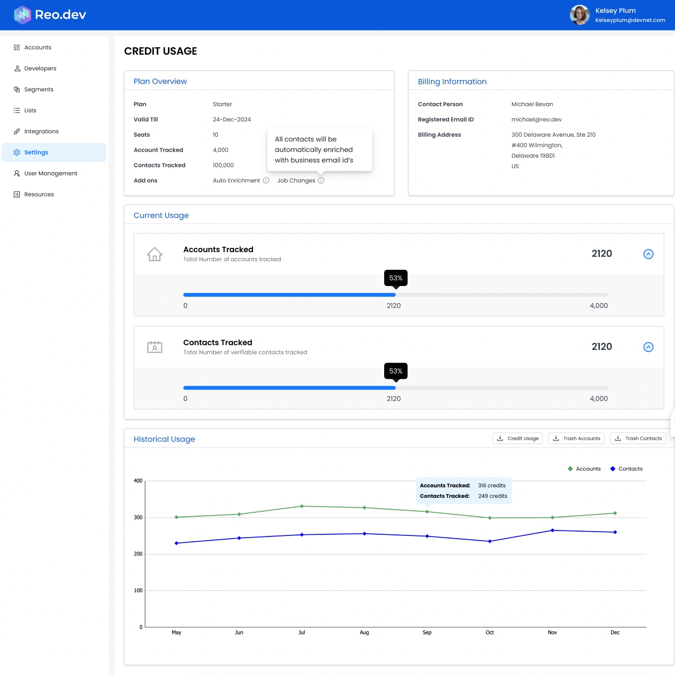Click the Integrations plug icon in sidebar
The image size is (675, 676).
(x=17, y=131)
